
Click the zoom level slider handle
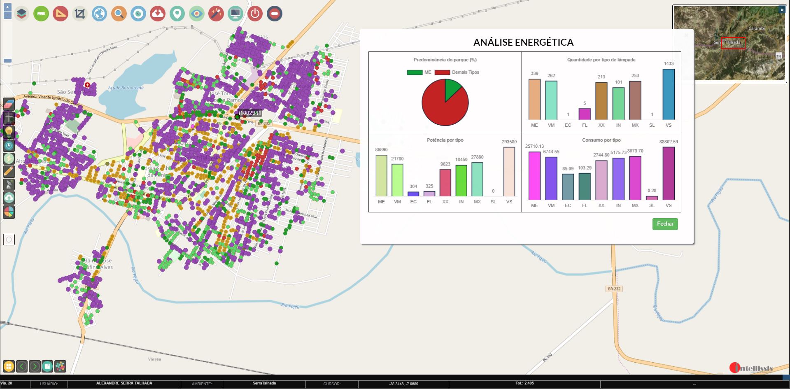point(7,61)
